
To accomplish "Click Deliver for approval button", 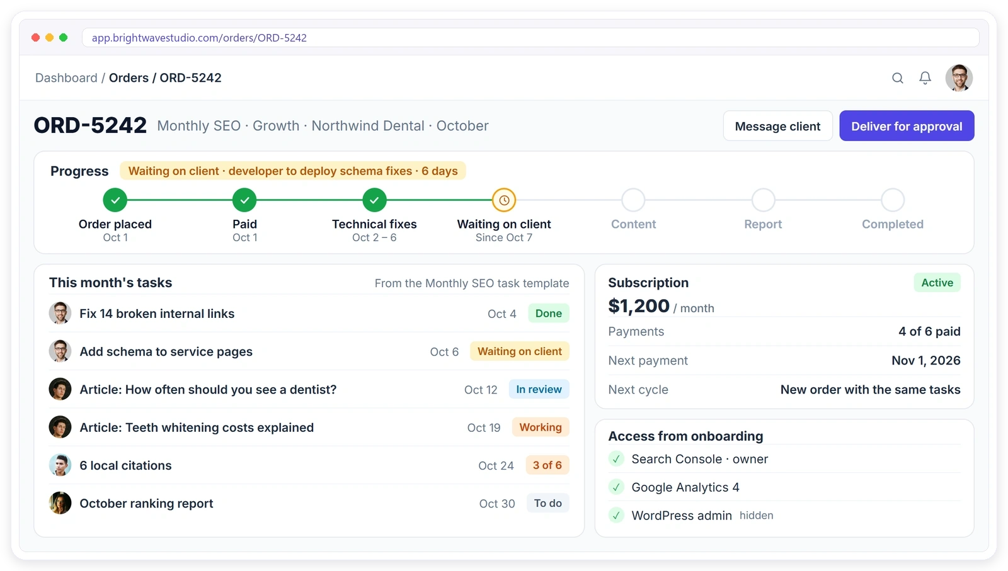I will coord(907,126).
